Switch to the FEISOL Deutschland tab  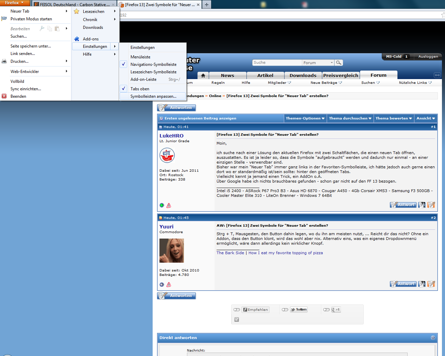coord(74,5)
